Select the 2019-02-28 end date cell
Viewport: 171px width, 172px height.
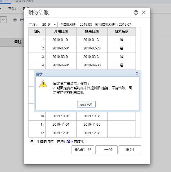pyautogui.click(x=92, y=48)
